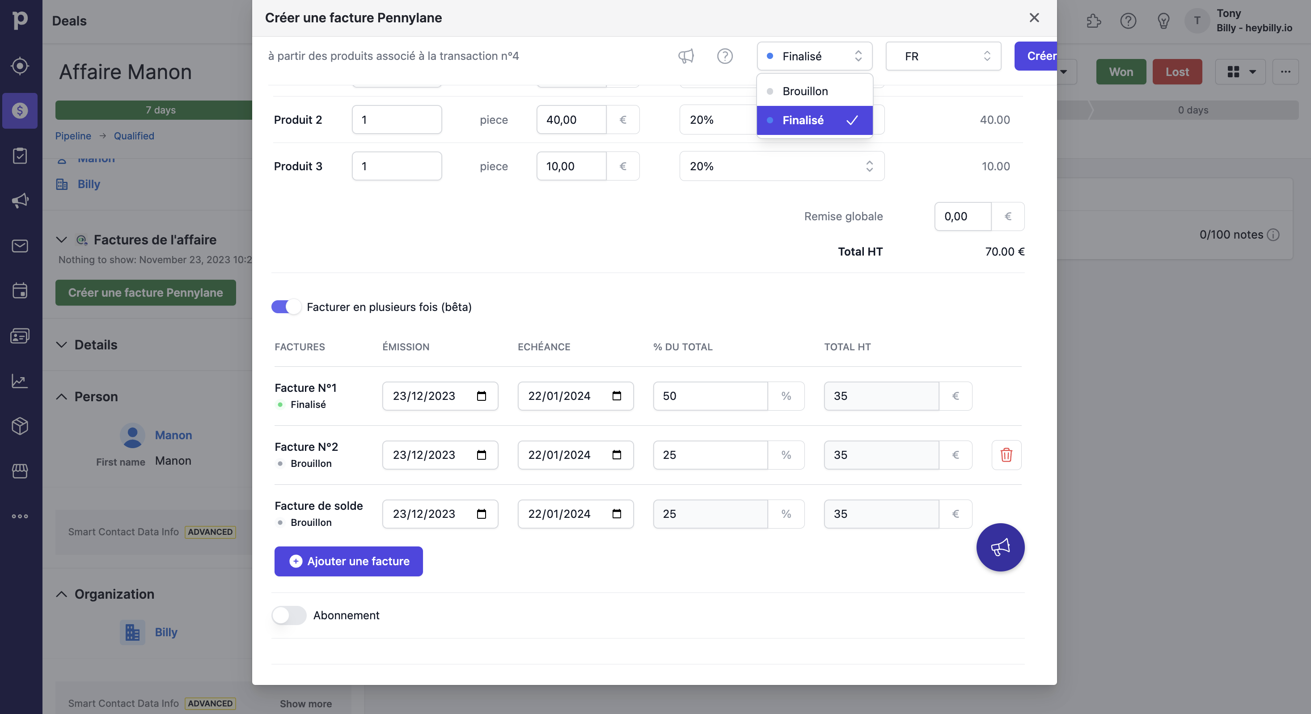Viewport: 1311px width, 714px height.
Task: Open Leads target icon in sidebar
Action: [x=20, y=66]
